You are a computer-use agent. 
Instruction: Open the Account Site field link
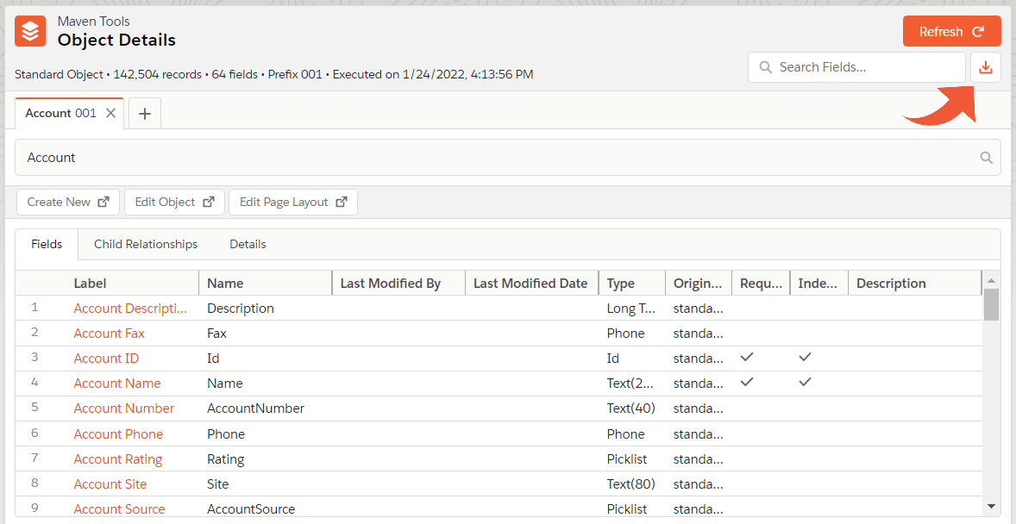coord(110,484)
